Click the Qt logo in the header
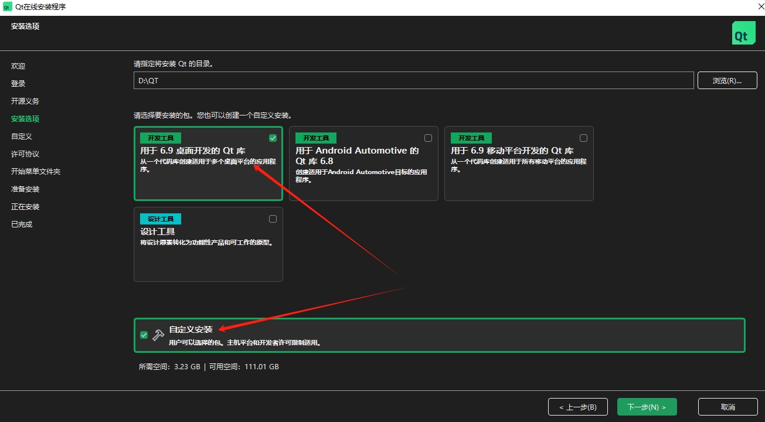The width and height of the screenshot is (765, 422). [743, 33]
